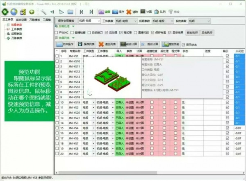Click the green plus circle icon
The width and height of the screenshot is (246, 181).
[32, 12]
